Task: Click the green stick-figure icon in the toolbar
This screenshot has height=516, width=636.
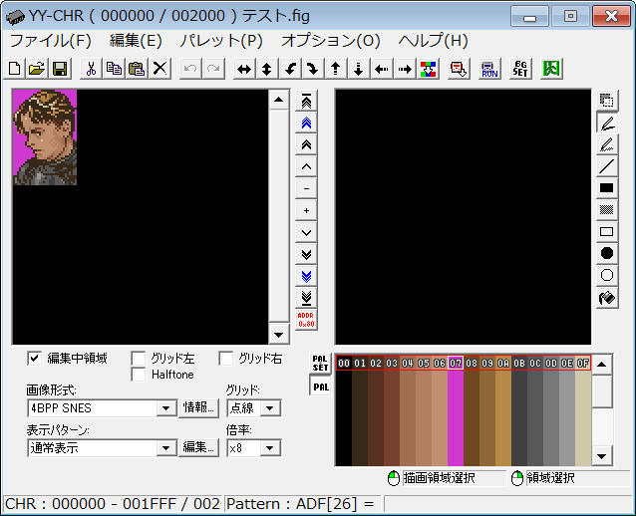Action: point(551,69)
